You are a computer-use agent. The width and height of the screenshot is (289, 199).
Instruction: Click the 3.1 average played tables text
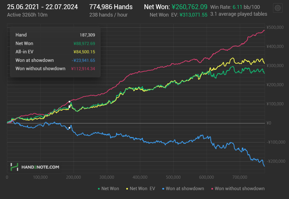[239, 14]
